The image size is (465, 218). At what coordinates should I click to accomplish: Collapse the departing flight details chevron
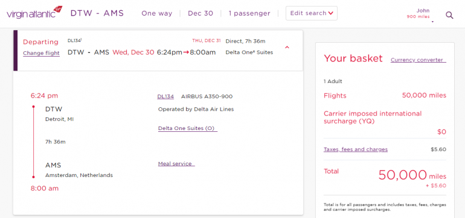click(287, 47)
